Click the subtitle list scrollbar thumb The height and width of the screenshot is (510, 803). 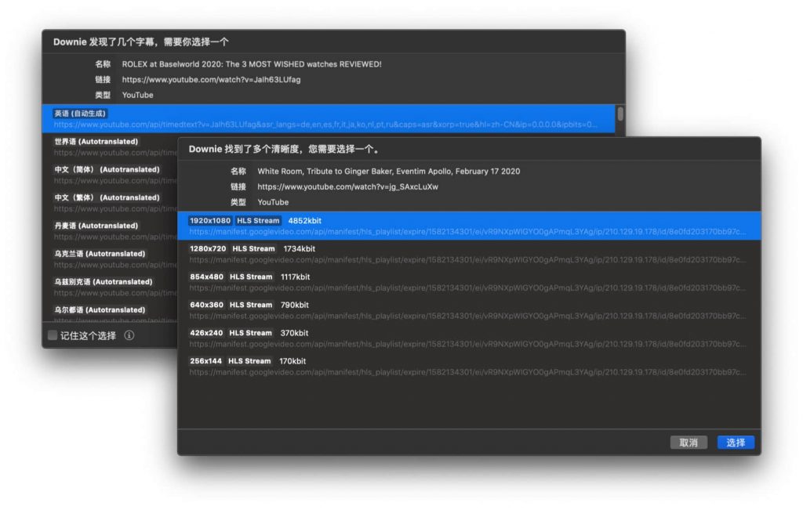tap(620, 114)
